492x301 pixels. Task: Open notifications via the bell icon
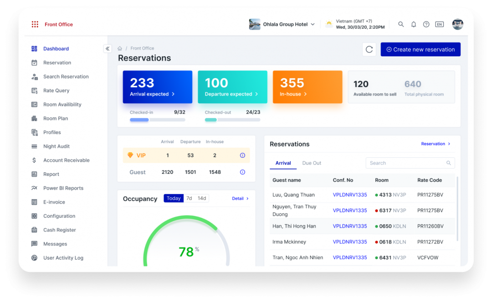(x=413, y=24)
